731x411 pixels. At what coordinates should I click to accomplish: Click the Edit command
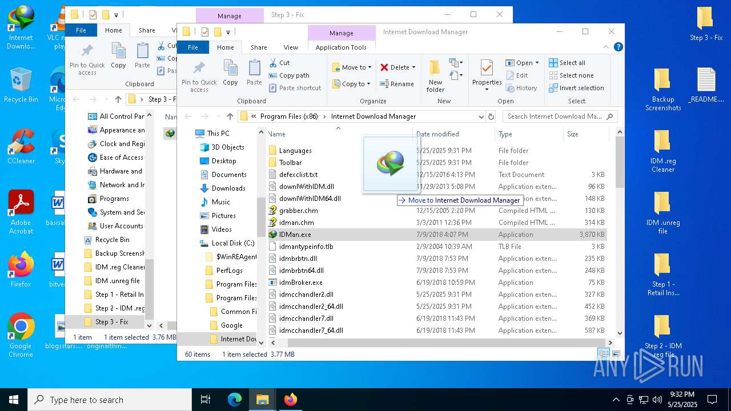tap(517, 75)
